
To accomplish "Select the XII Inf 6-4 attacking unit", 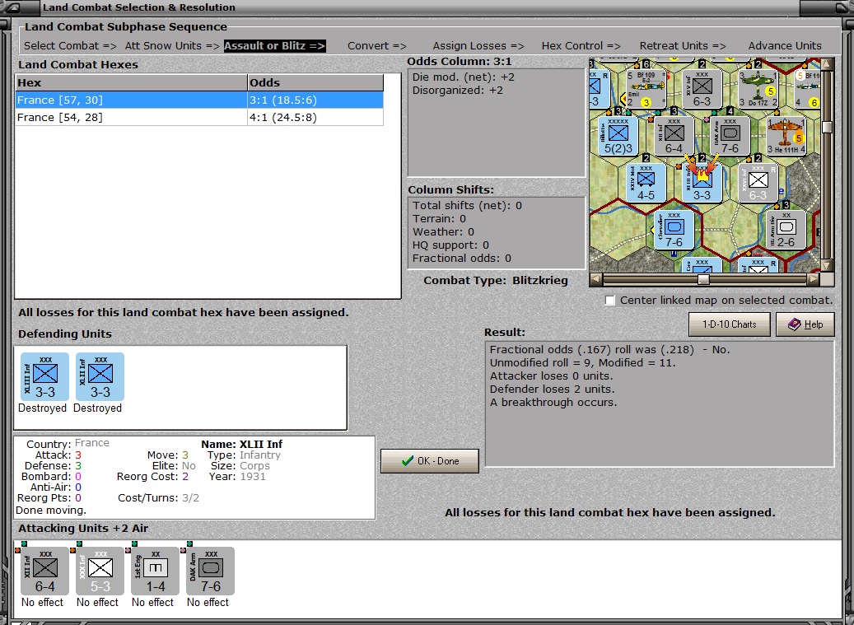I will click(x=44, y=571).
